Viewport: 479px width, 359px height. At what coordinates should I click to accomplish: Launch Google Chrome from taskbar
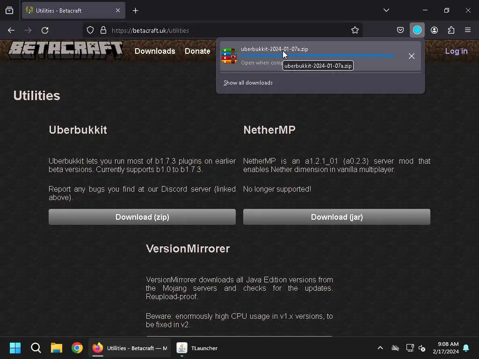(x=77, y=348)
